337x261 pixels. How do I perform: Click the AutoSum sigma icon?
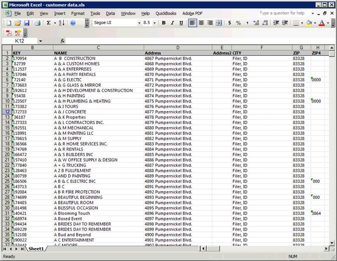click(49, 23)
